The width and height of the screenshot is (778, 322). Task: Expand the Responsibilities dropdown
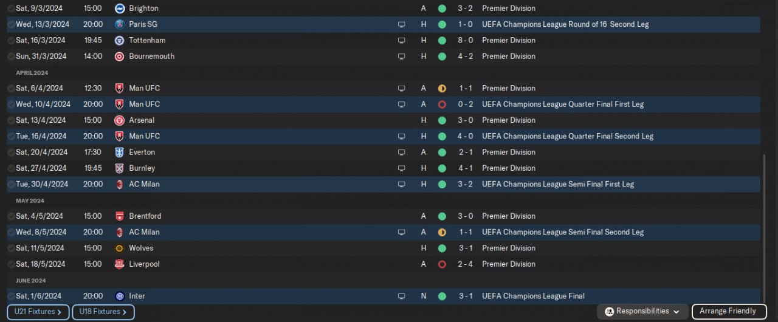(676, 312)
